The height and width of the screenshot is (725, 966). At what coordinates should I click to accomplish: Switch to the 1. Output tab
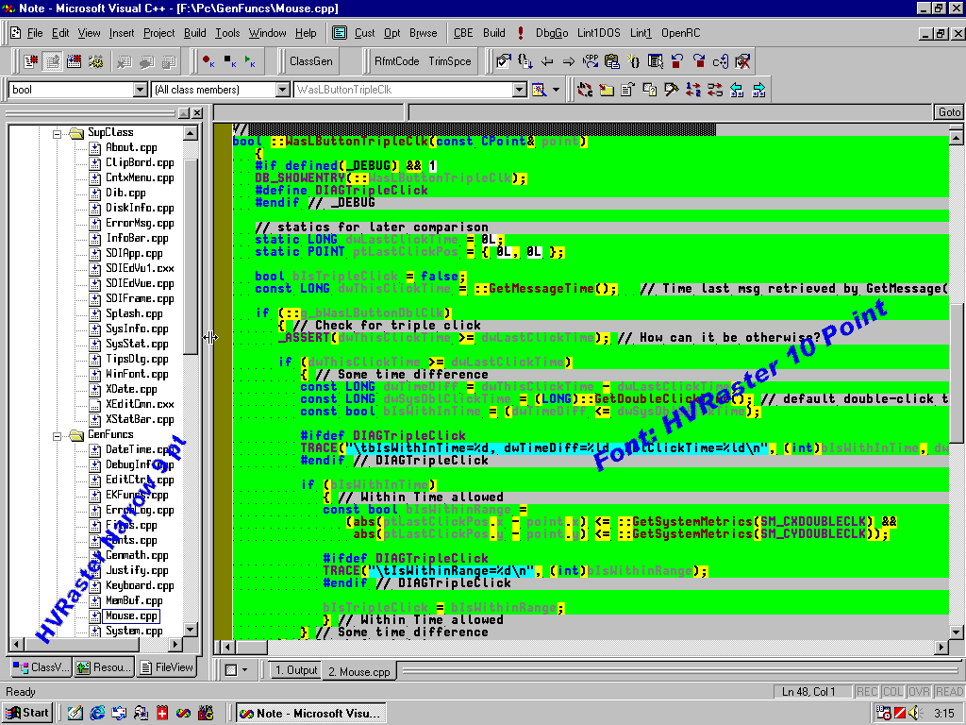[x=295, y=670]
